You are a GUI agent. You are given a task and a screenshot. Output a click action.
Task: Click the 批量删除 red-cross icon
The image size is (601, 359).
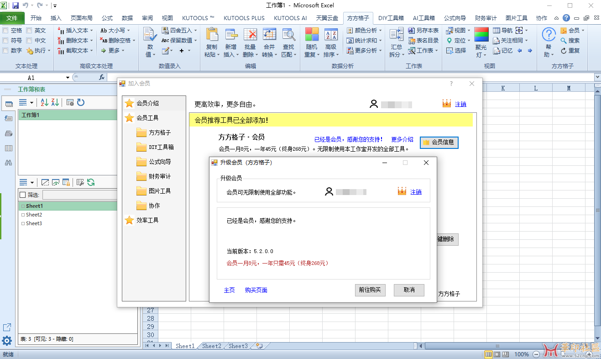[x=250, y=35]
